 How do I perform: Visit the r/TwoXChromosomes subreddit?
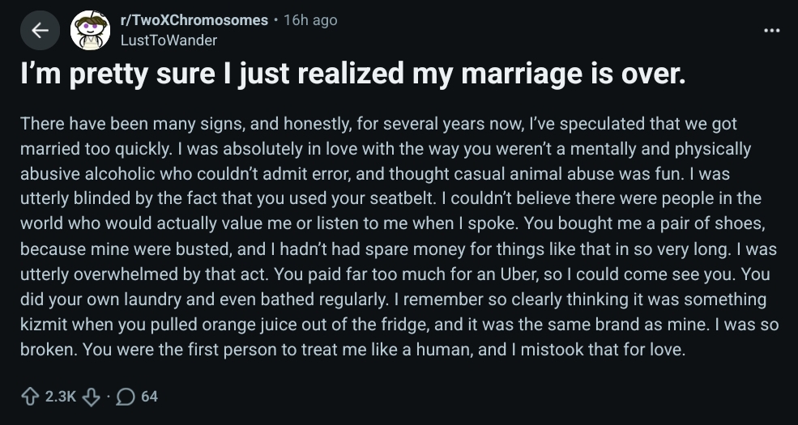(194, 20)
